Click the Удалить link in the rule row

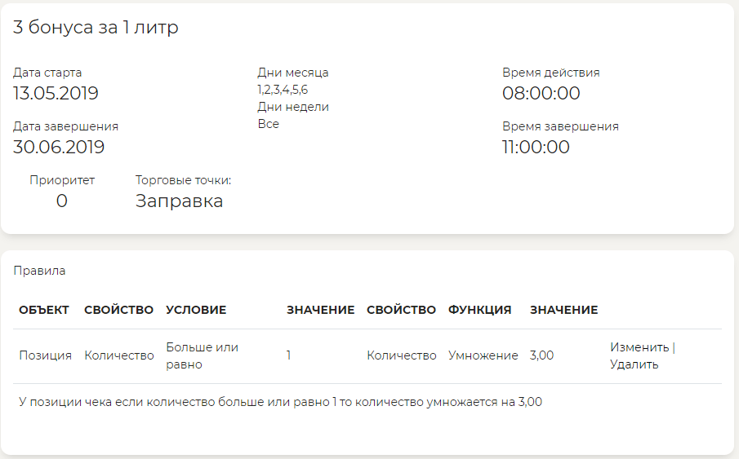coord(634,364)
